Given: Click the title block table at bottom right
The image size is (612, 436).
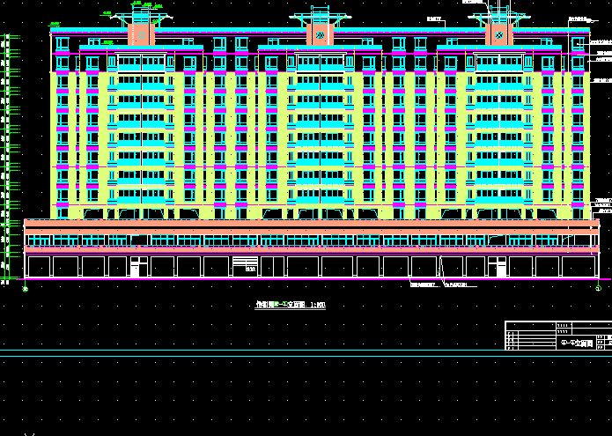Looking at the screenshot, I should tap(557, 336).
